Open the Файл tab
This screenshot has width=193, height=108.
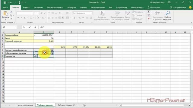[5, 7]
